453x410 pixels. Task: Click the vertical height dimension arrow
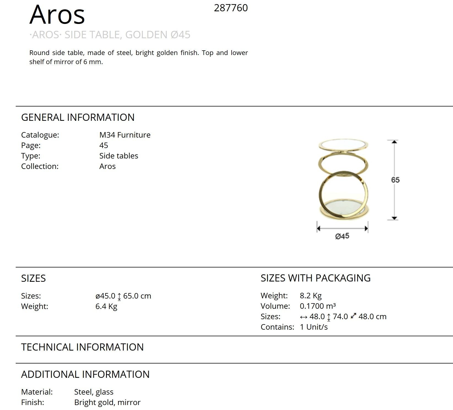point(394,180)
